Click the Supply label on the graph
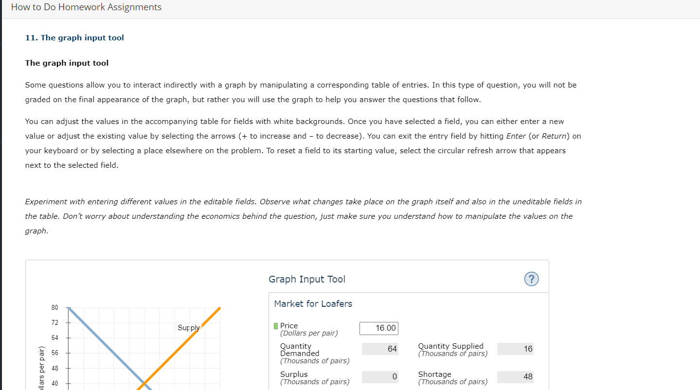700x390 pixels. (189, 328)
